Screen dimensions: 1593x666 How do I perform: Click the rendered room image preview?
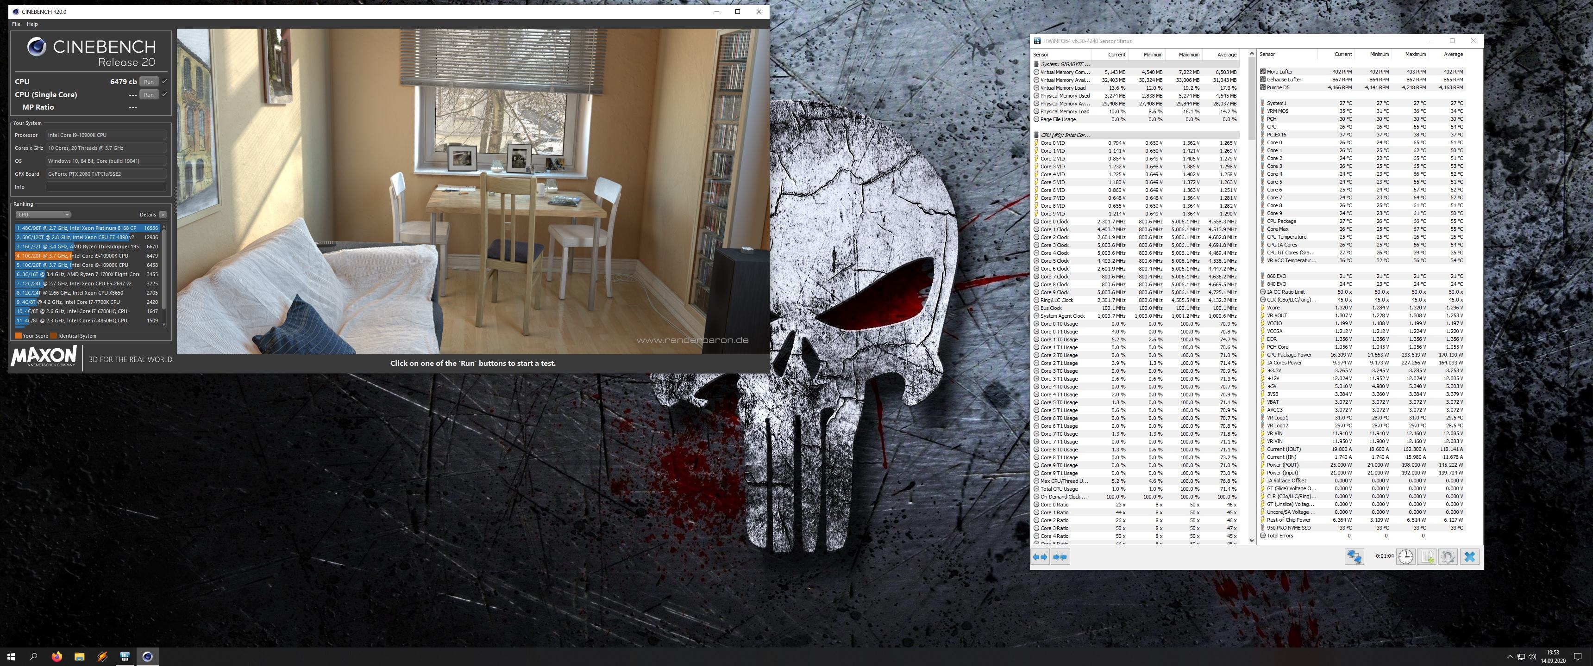[x=473, y=191]
